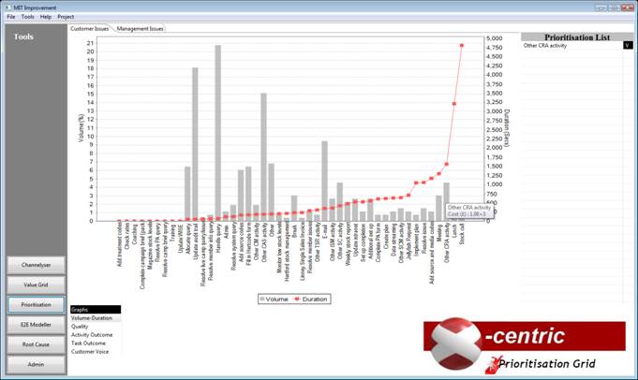638x380 pixels.
Task: Click the Channelyser button
Action: point(36,265)
